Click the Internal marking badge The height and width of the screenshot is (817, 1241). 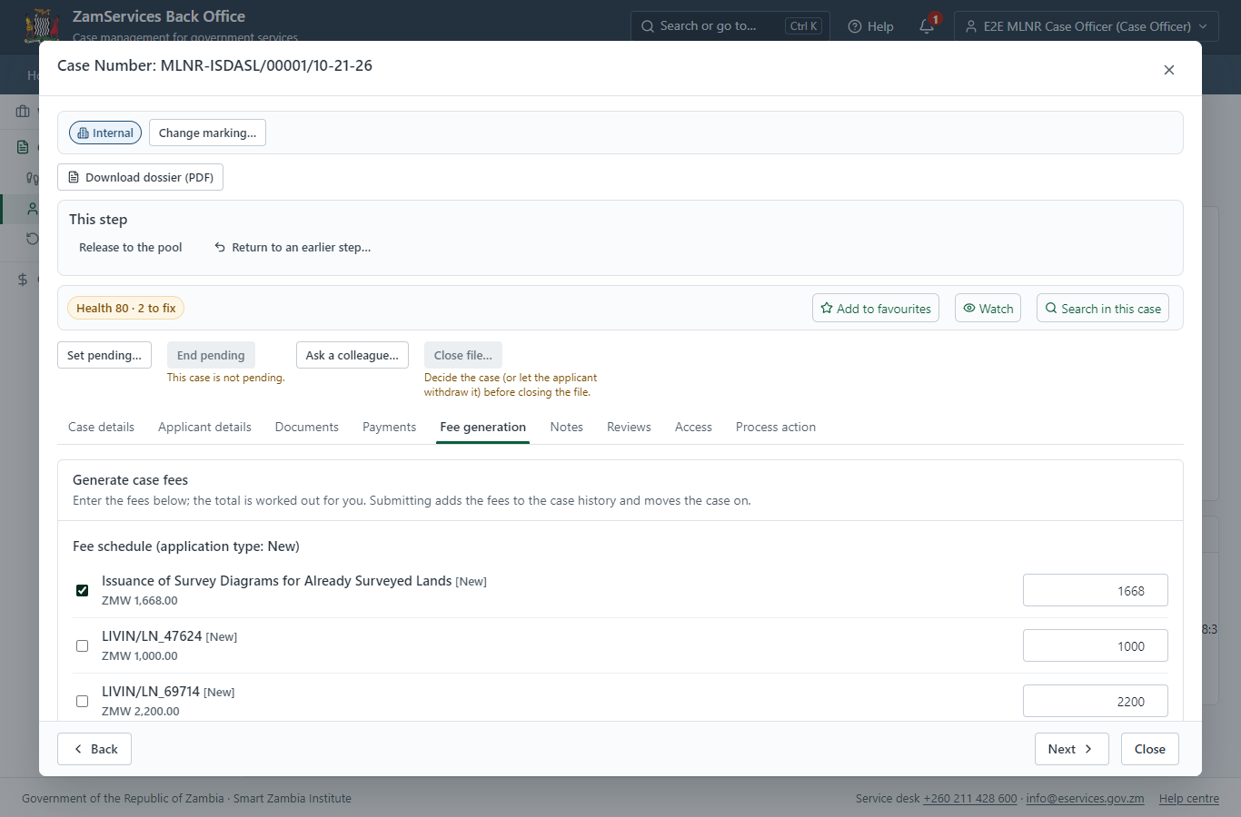pos(105,133)
